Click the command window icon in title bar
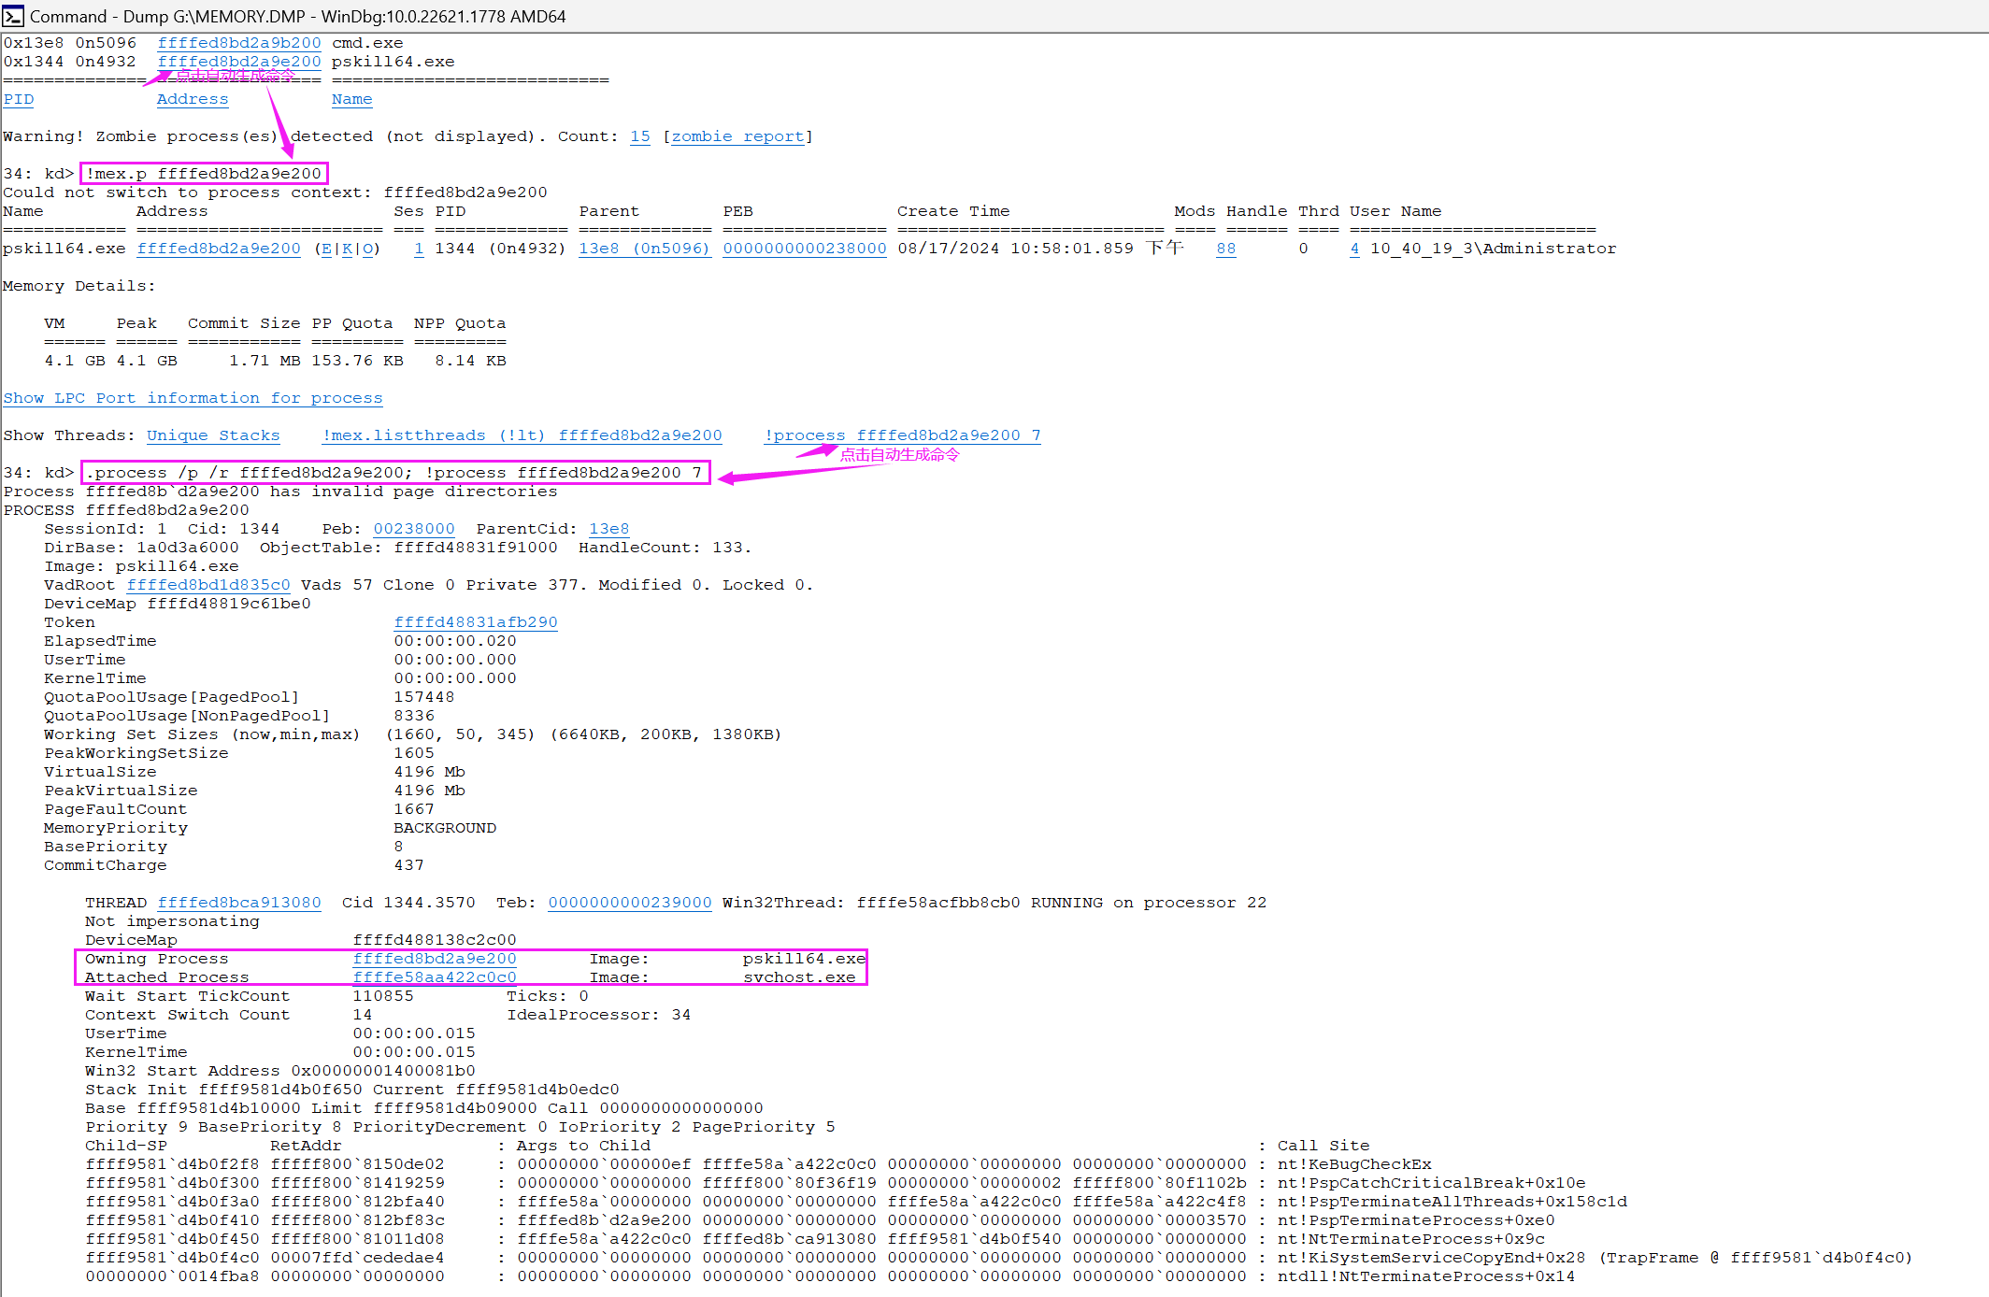1989x1297 pixels. pos(13,16)
